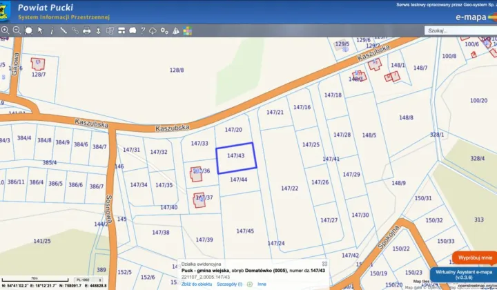Click parcel label 147/31
This screenshot has width=497, height=290.
tap(131, 150)
